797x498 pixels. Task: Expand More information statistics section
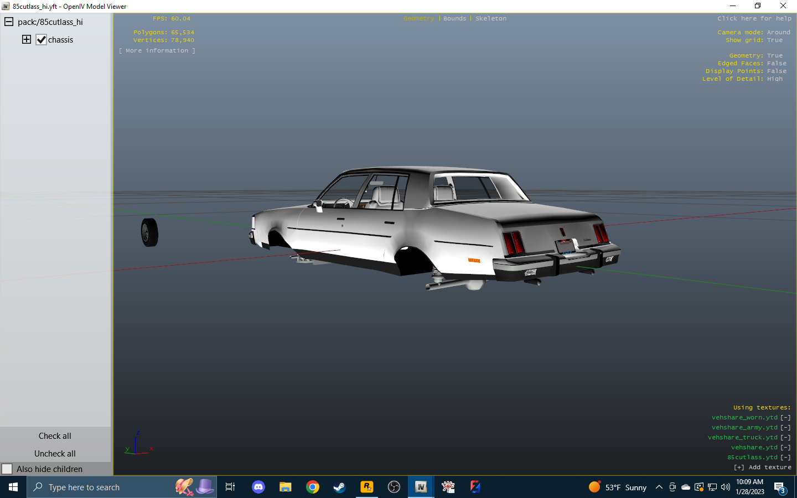157,51
